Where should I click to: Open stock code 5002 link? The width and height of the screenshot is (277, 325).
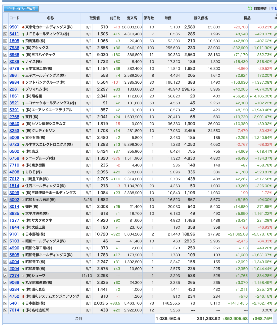click(14, 200)
